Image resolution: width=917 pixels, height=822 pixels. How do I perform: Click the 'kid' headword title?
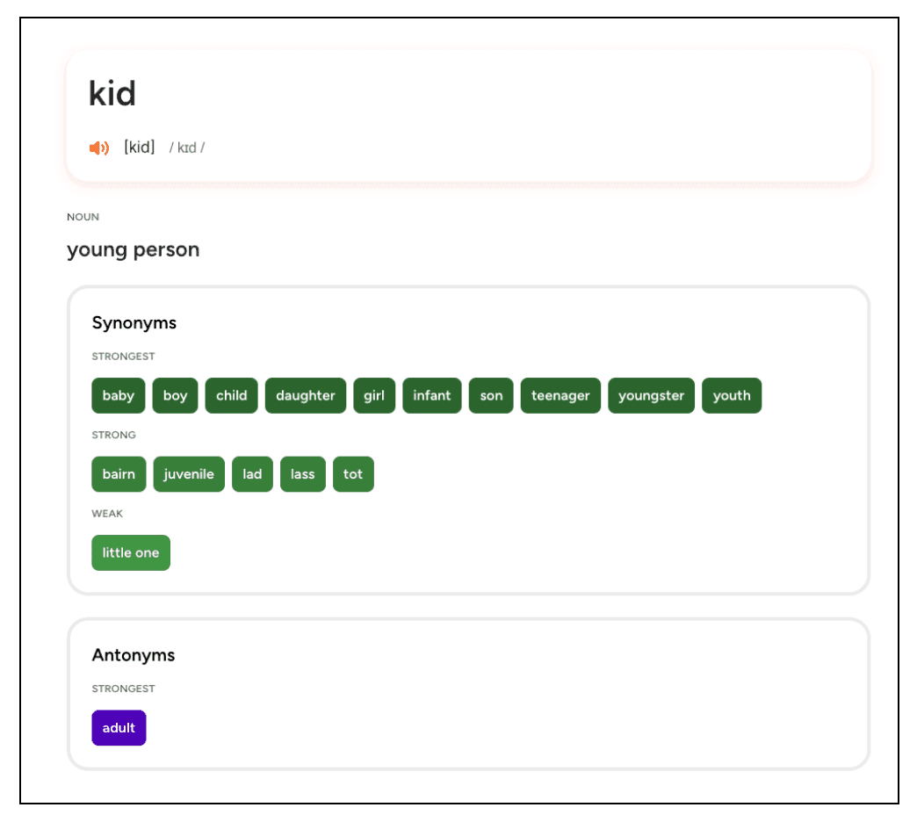click(x=112, y=94)
